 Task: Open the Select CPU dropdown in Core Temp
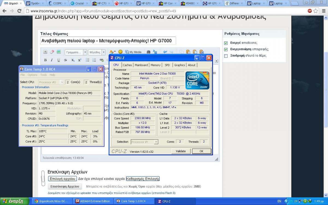(x=51, y=82)
